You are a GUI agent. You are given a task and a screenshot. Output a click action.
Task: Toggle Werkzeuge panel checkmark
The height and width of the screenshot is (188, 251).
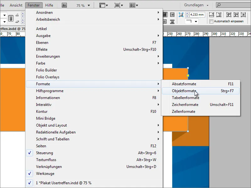point(29,174)
